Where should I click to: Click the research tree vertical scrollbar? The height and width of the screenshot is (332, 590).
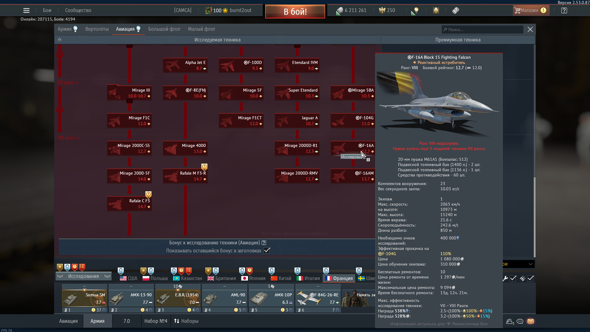534,215
